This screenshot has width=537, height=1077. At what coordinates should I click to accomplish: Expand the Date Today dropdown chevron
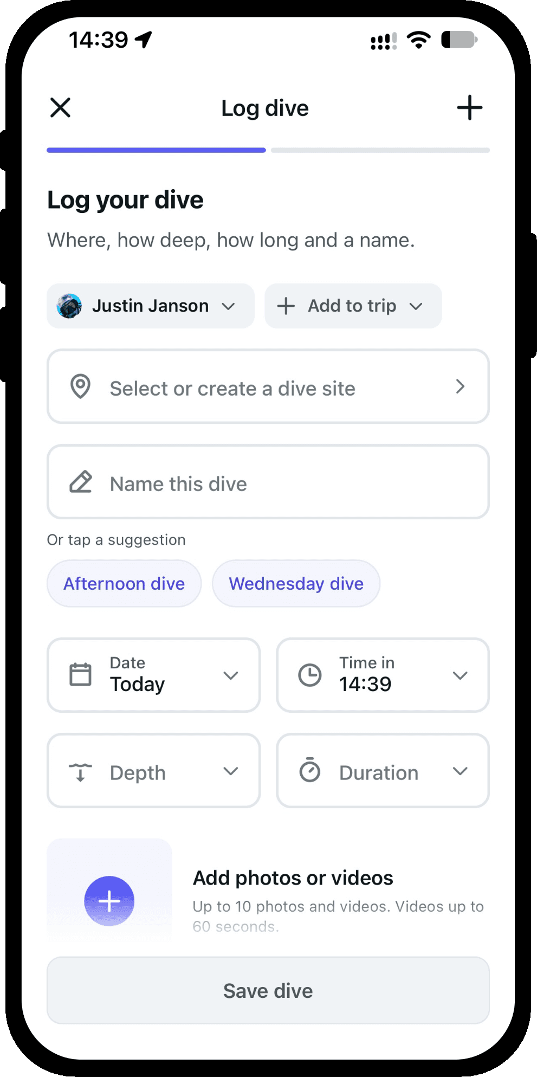231,675
